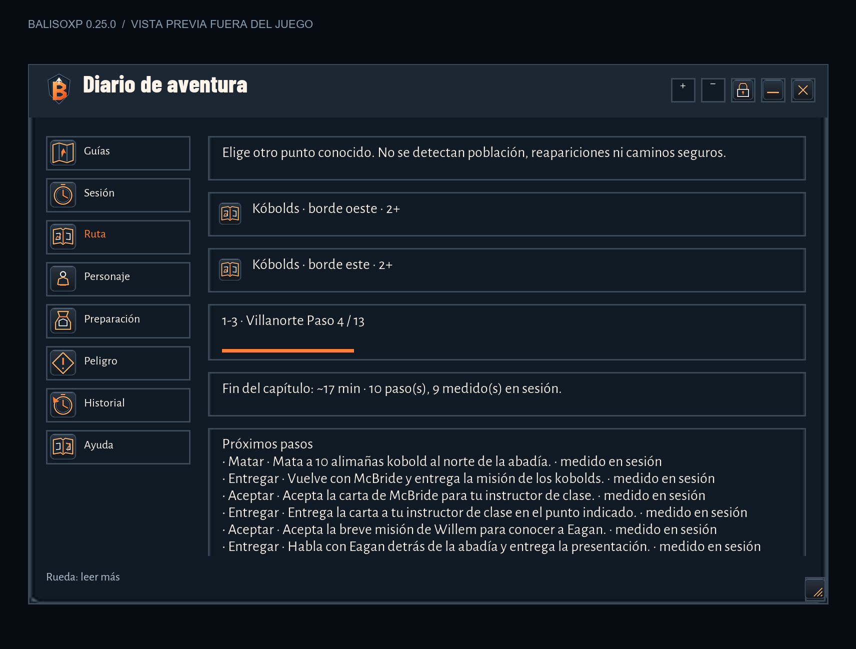Click the BalisoXP shield logo
This screenshot has width=856, height=649.
59,89
